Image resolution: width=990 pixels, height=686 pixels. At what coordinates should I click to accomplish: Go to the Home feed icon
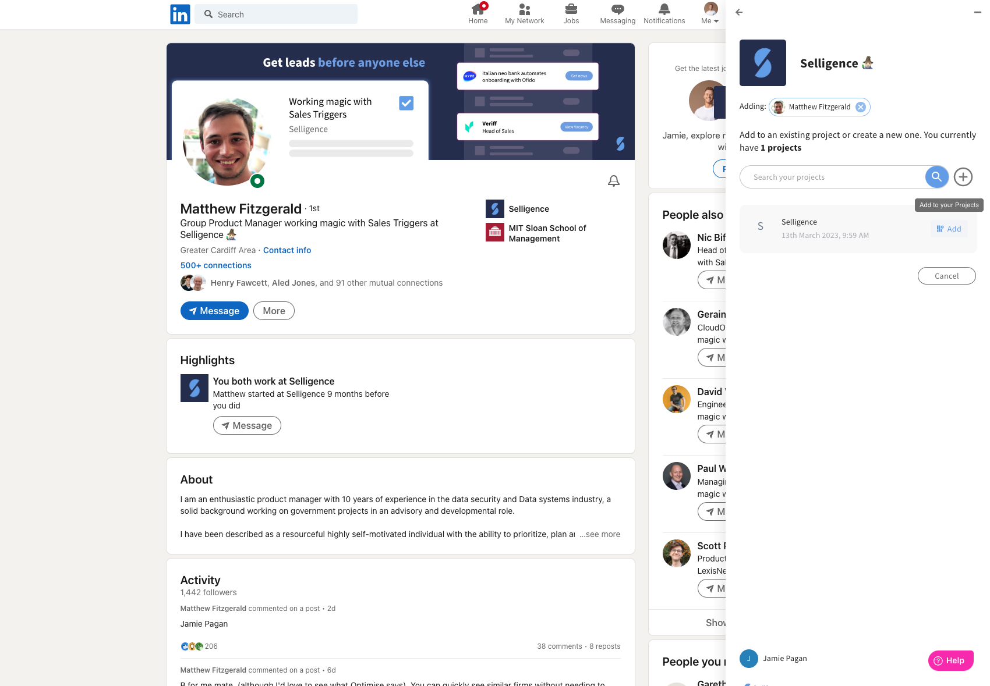478,9
